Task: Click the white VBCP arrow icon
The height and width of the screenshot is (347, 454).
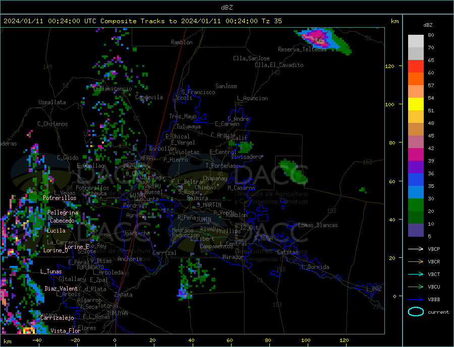Action: [416, 249]
